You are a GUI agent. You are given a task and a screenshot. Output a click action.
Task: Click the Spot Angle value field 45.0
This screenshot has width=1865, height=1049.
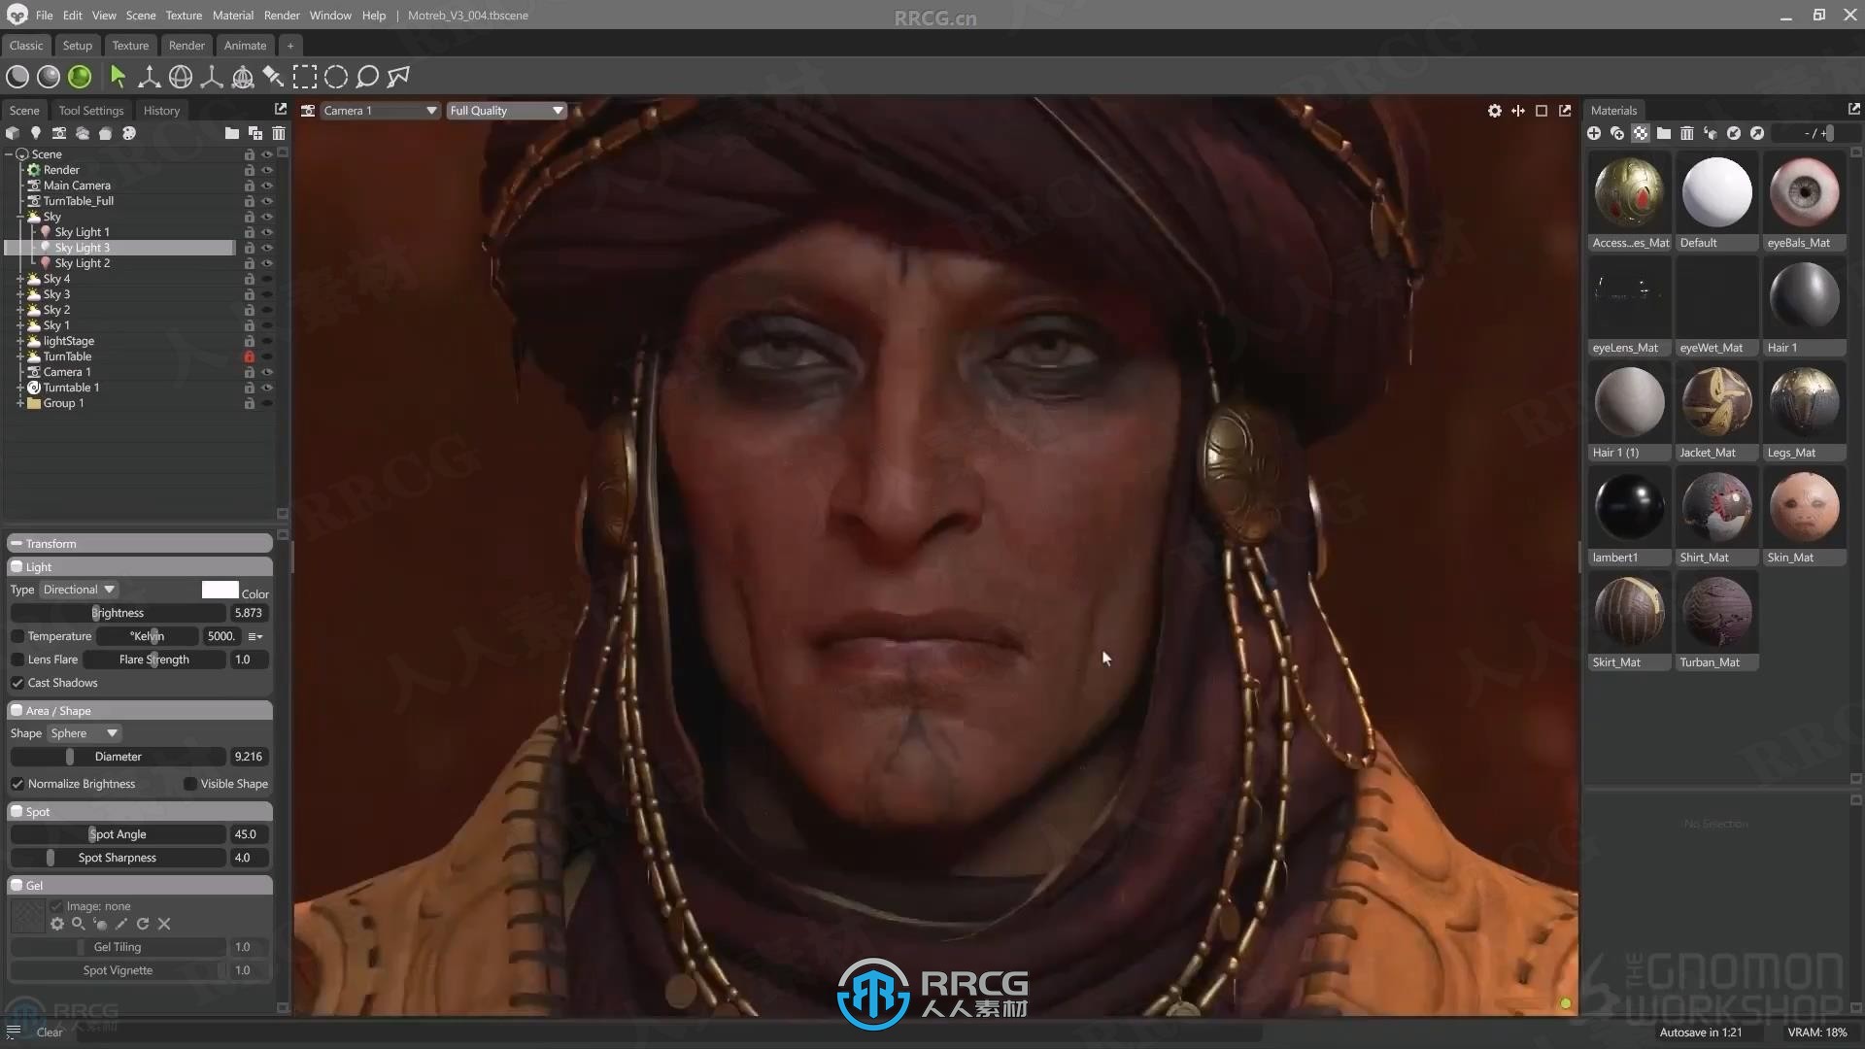click(249, 834)
